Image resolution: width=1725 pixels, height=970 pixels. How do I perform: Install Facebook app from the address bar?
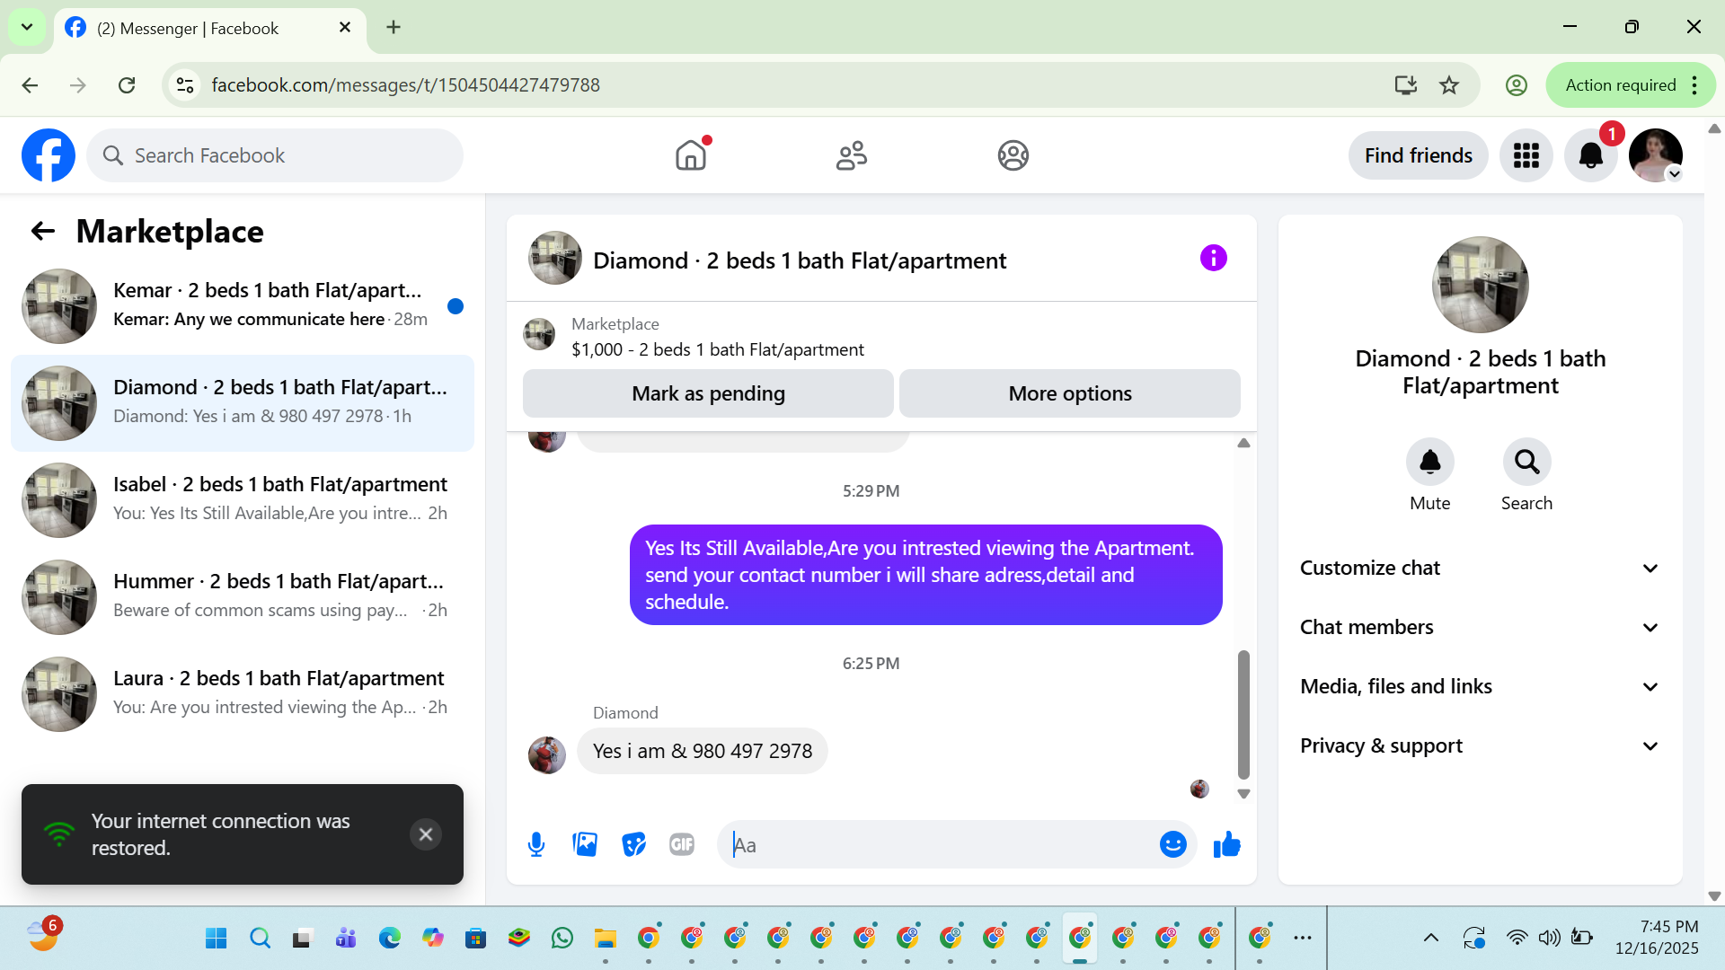pyautogui.click(x=1405, y=85)
